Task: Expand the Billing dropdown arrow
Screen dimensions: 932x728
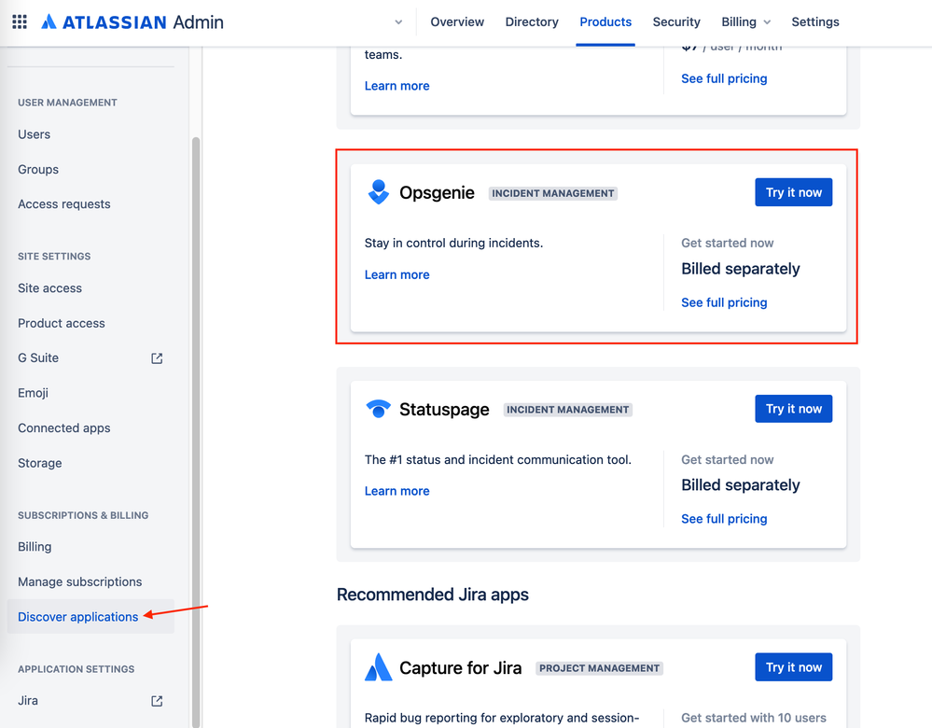Action: 767,22
